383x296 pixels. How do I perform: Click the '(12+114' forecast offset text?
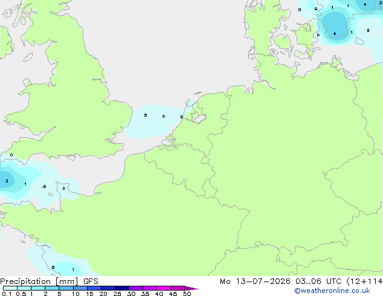(364, 282)
